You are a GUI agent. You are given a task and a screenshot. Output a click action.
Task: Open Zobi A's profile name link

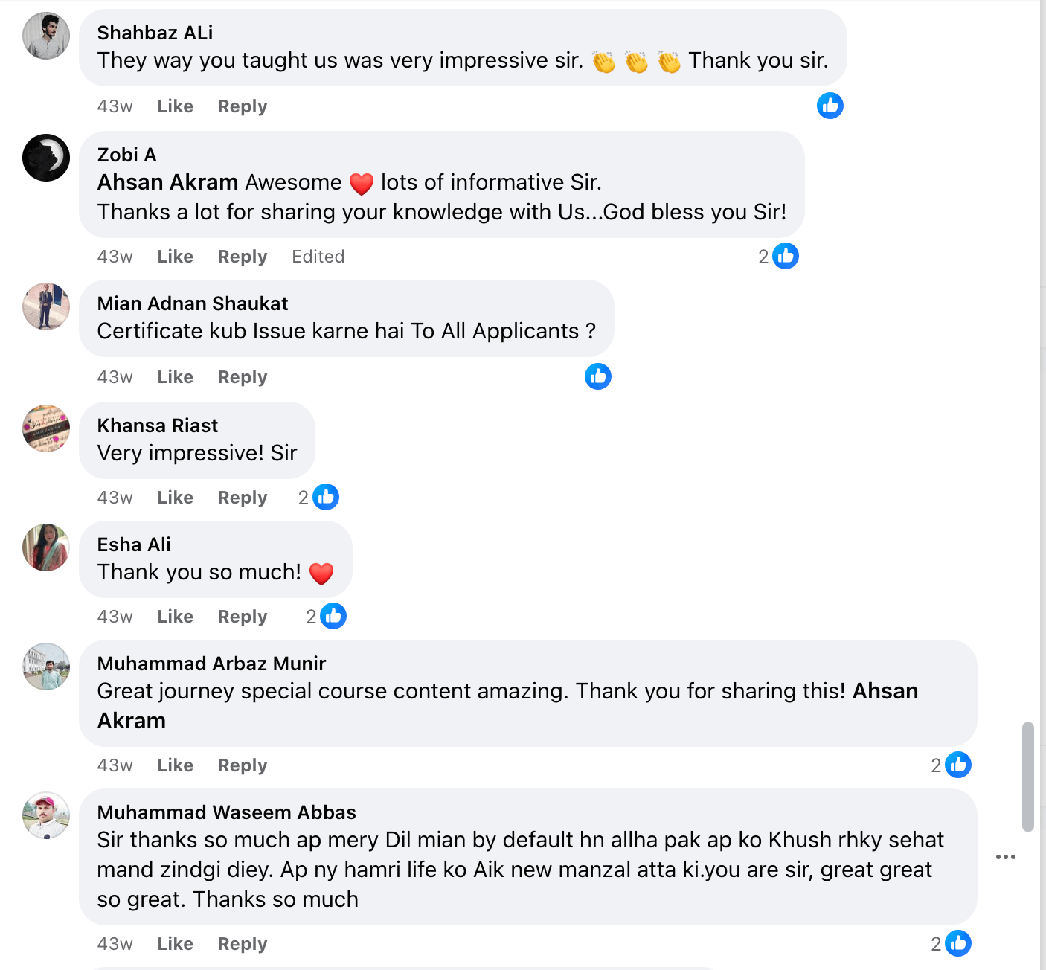coord(126,155)
